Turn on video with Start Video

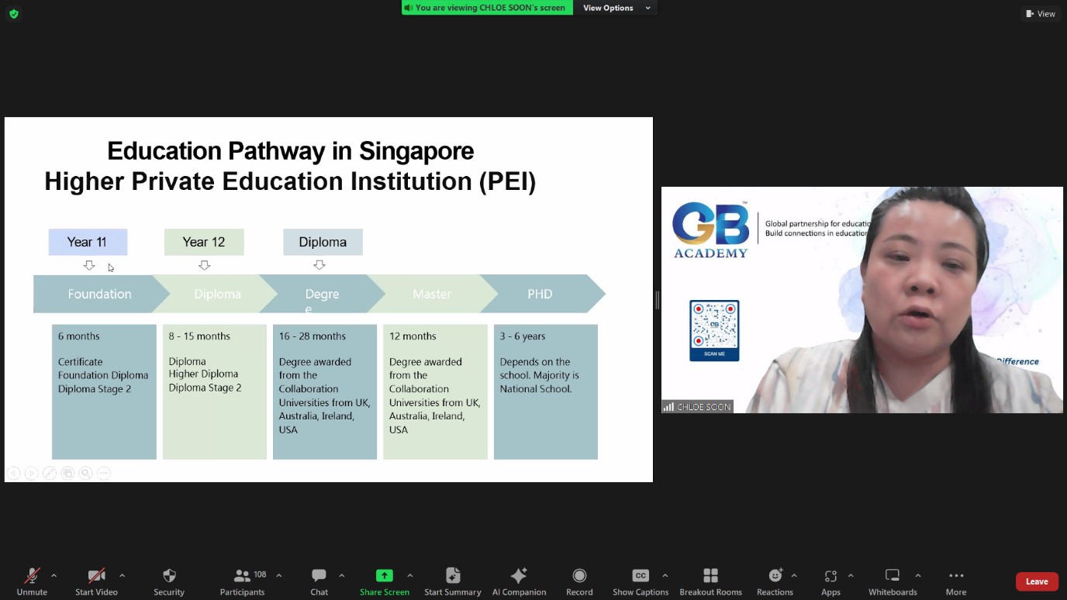point(96,576)
